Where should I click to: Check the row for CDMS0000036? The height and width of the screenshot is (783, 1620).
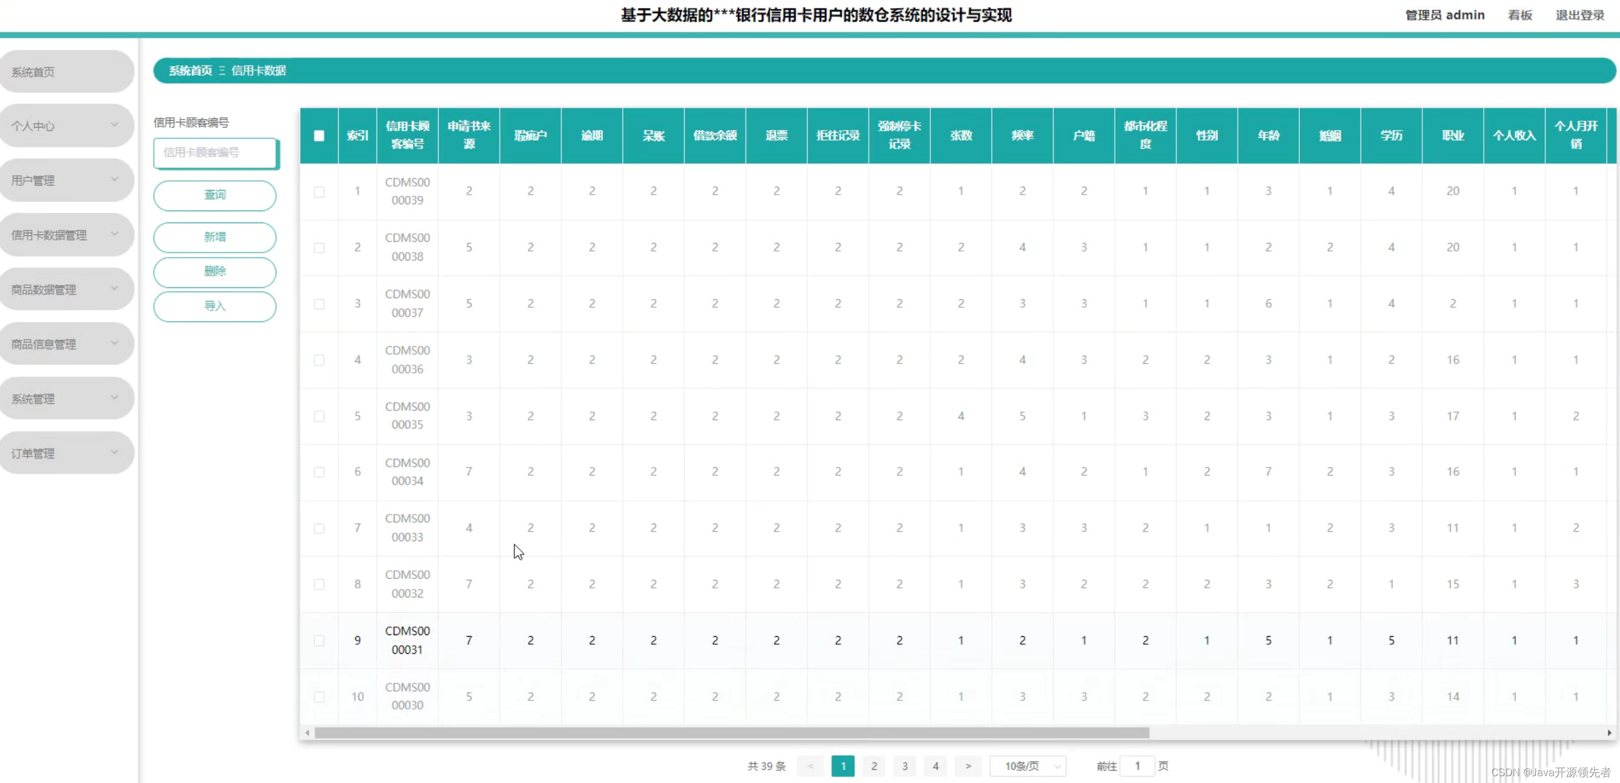click(319, 360)
